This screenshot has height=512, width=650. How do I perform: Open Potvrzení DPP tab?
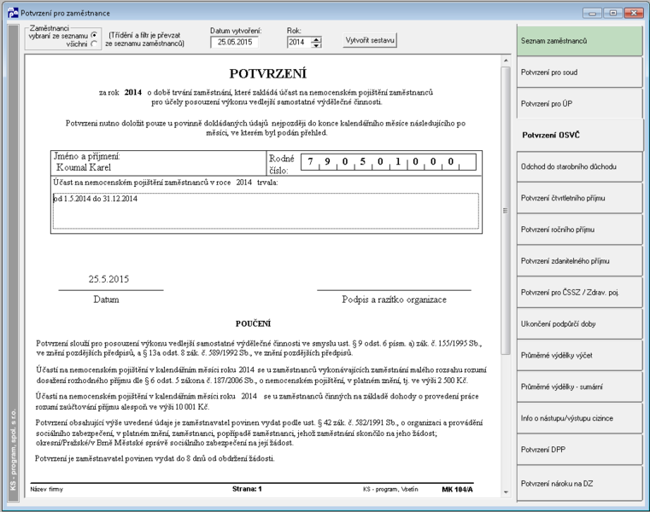579,450
